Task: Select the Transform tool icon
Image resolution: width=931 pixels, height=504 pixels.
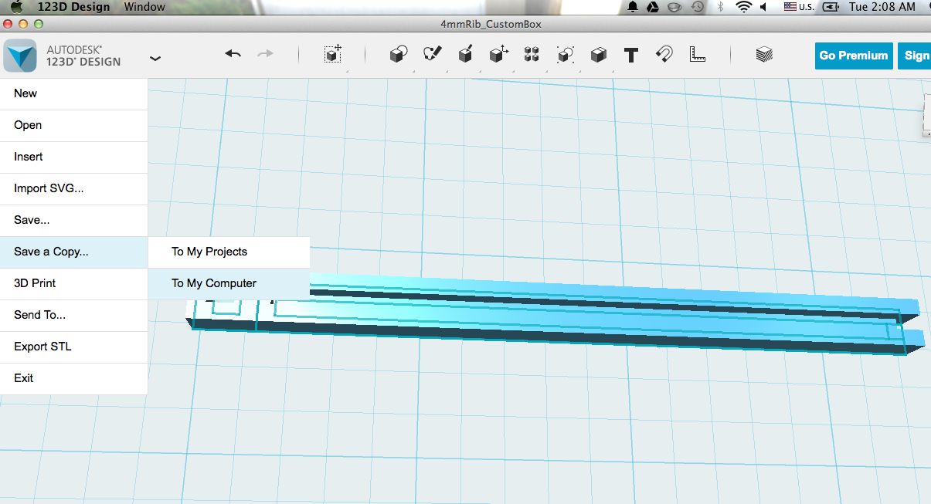Action: (x=333, y=54)
